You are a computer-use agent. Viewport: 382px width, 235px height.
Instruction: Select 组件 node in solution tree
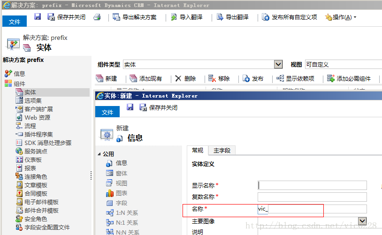tap(15, 83)
